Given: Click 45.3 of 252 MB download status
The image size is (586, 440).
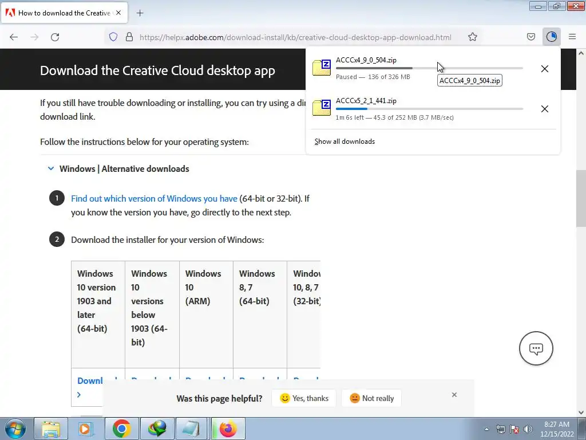Looking at the screenshot, I should pyautogui.click(x=395, y=117).
